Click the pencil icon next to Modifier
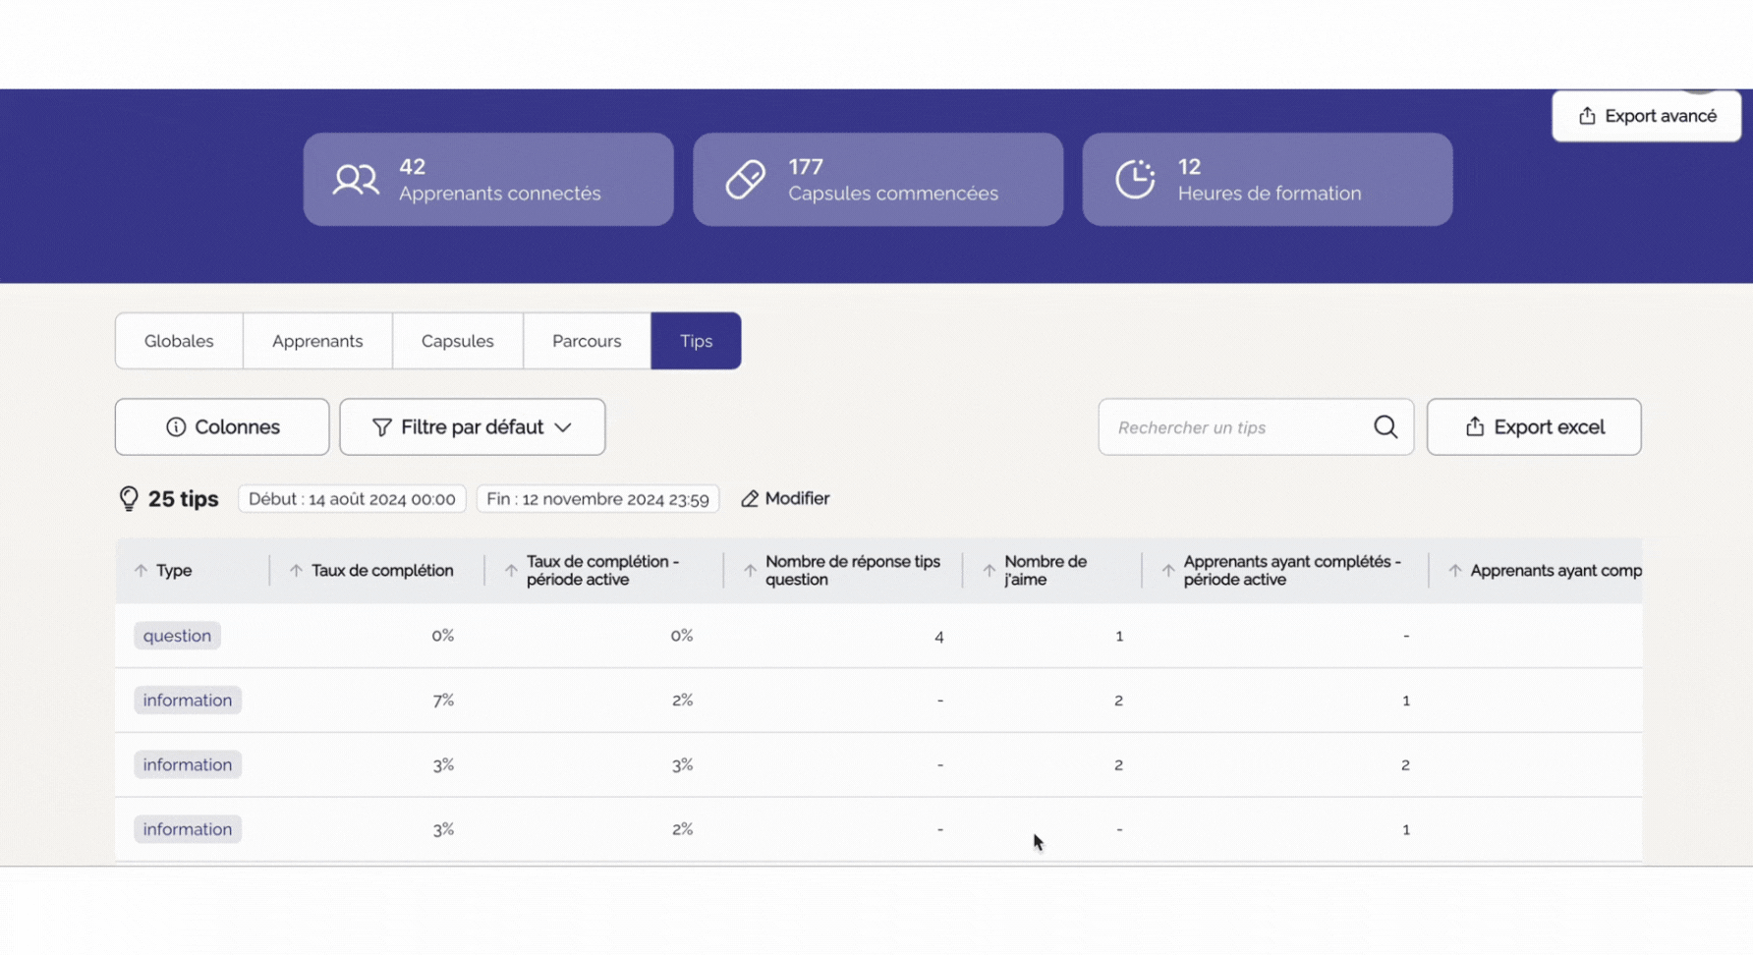The width and height of the screenshot is (1753, 955). coord(750,499)
